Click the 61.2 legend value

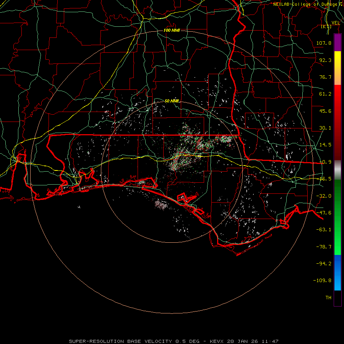click(x=325, y=94)
